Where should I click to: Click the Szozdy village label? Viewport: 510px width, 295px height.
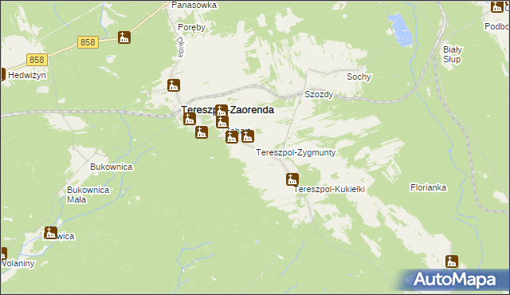pyautogui.click(x=319, y=94)
